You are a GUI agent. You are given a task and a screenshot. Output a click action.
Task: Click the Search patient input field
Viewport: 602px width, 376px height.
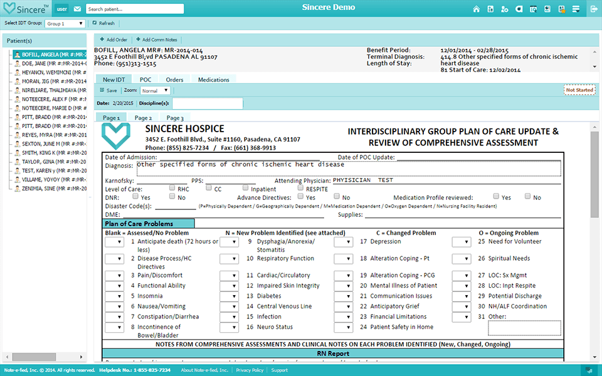coord(135,9)
